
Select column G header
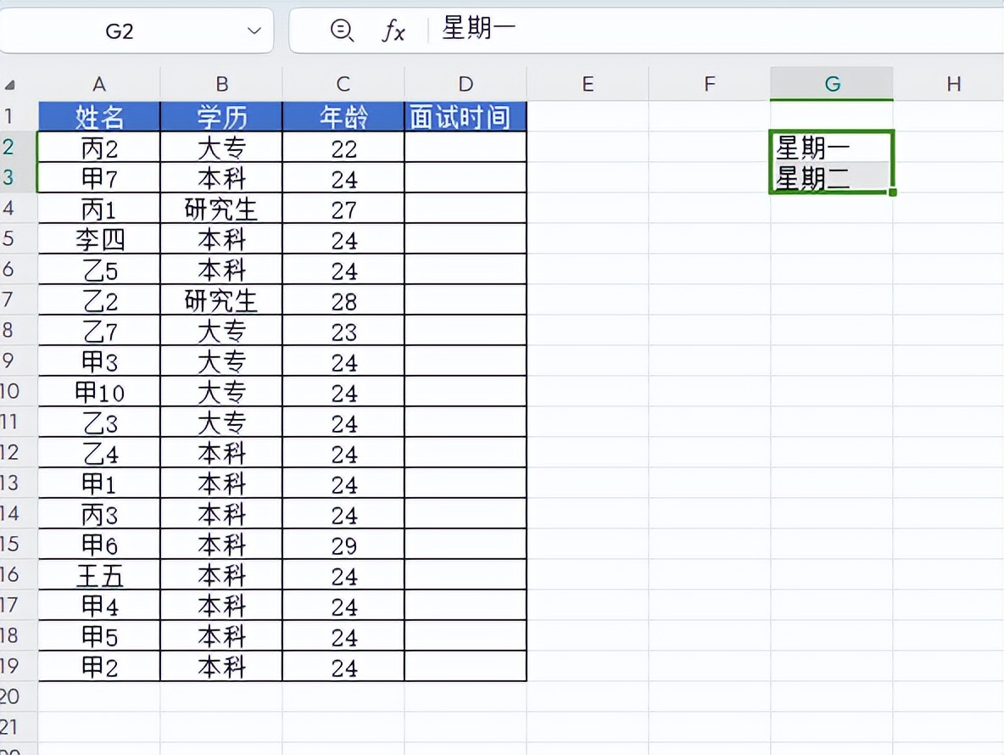832,84
